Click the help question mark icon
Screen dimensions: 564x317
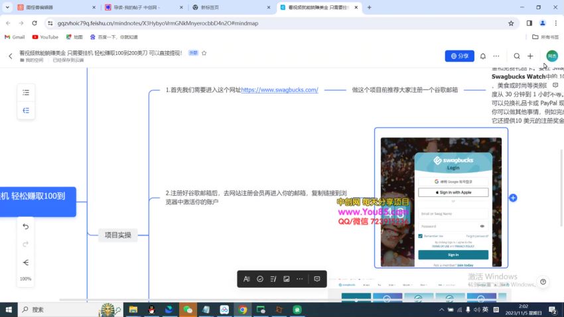543,282
